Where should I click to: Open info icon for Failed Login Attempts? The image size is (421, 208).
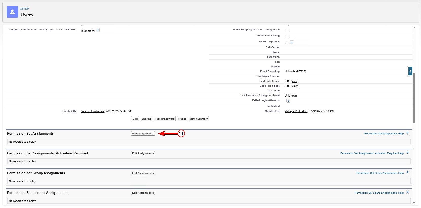288,101
